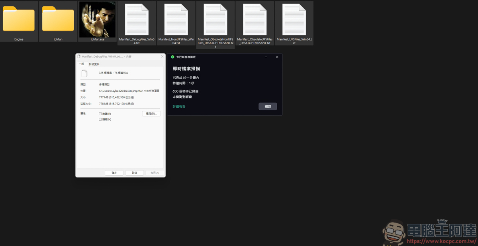Image resolution: width=478 pixels, height=246 pixels.
Task: Click the 未偵測到威脅 status text
Action: [182, 97]
